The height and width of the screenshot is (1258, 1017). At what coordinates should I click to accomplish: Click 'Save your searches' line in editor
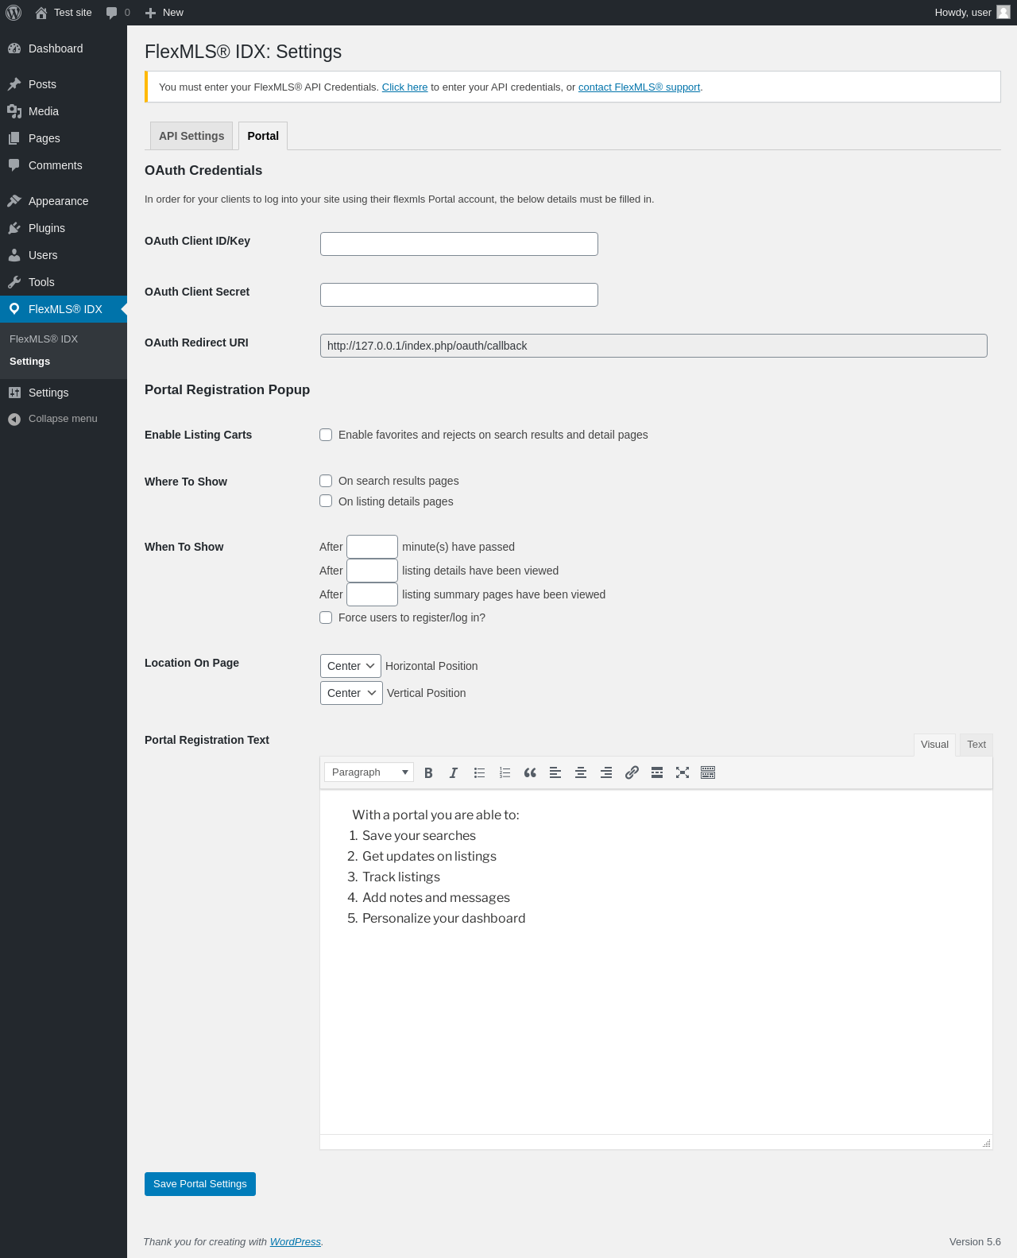pyautogui.click(x=419, y=835)
